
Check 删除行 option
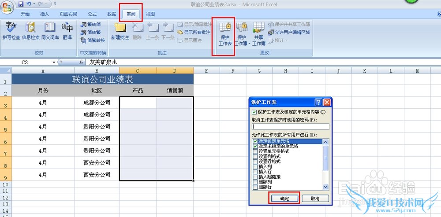point(255,187)
